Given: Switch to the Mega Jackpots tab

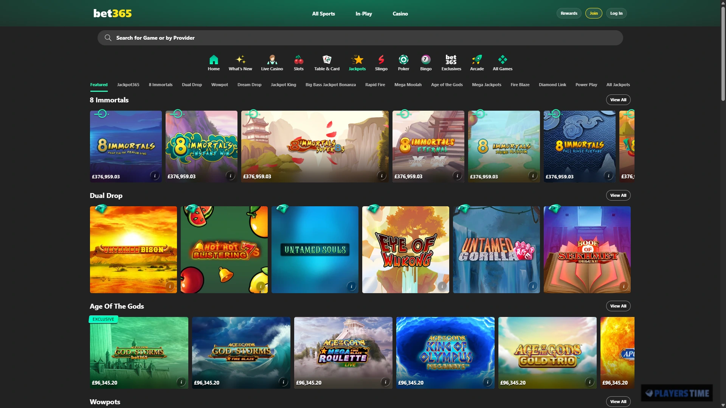Looking at the screenshot, I should [487, 85].
